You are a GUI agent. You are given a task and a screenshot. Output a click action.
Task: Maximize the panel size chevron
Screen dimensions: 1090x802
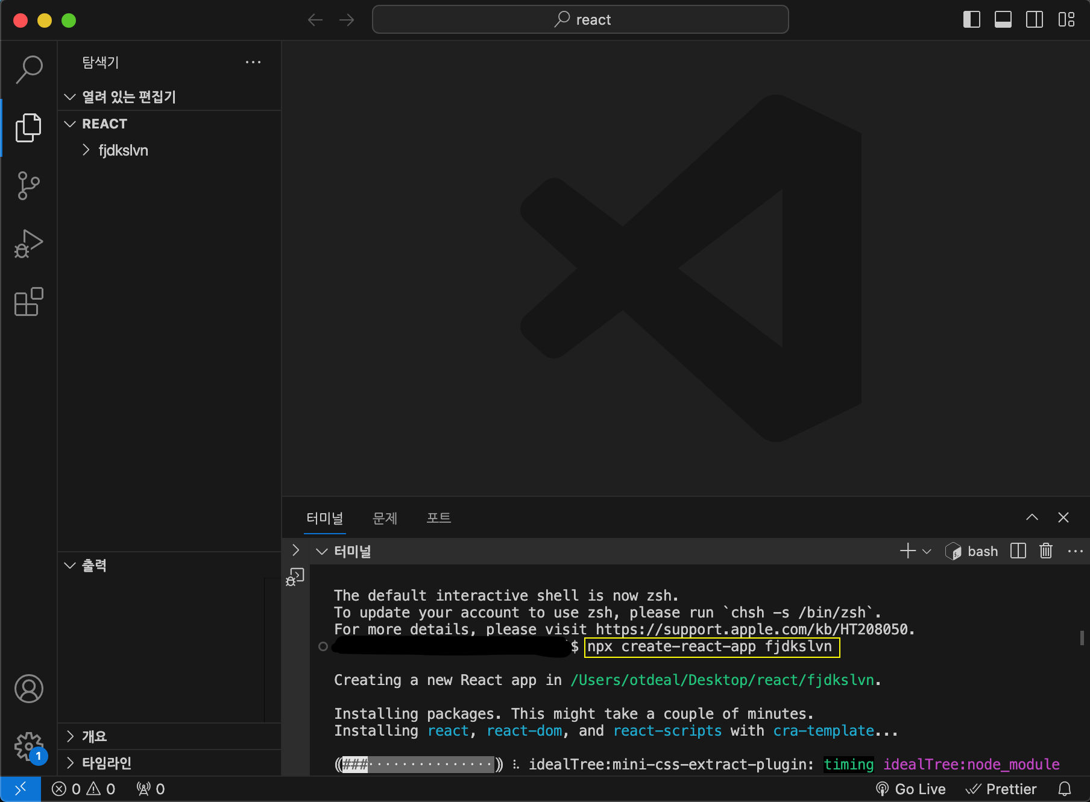(1032, 517)
